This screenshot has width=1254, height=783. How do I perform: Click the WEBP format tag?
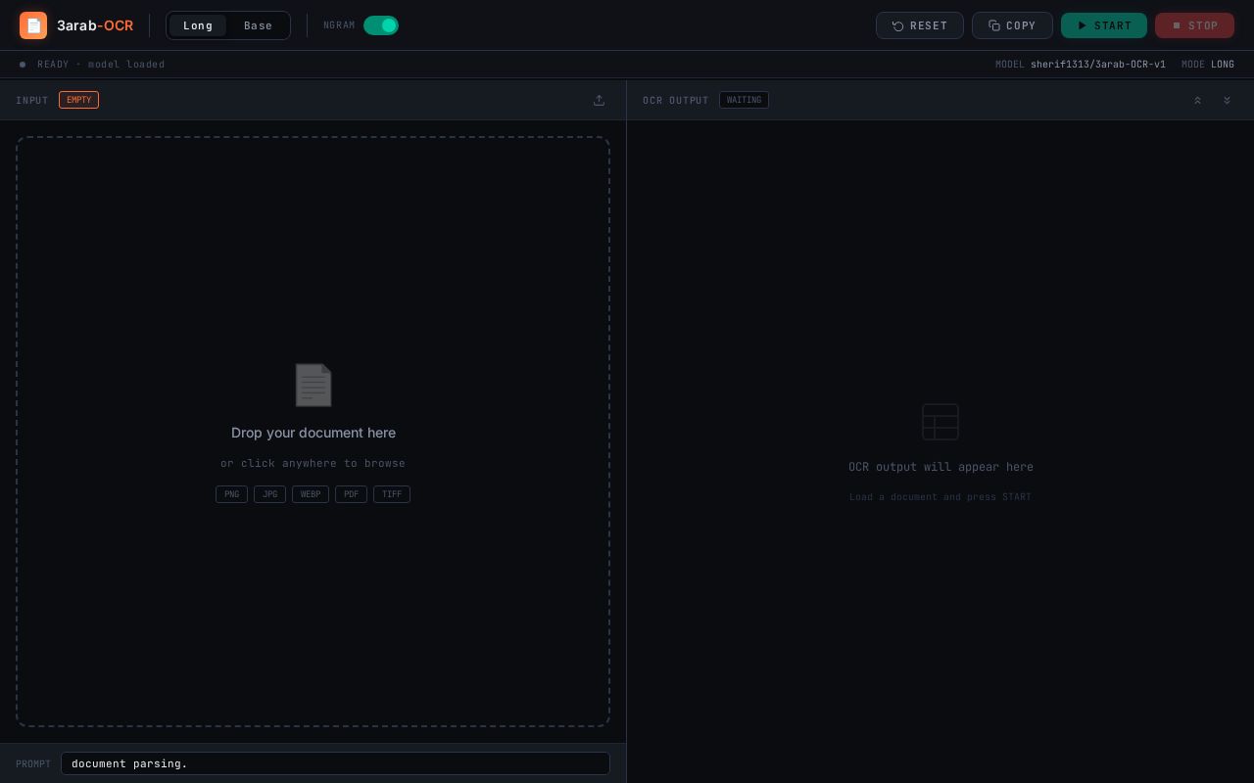tap(311, 494)
